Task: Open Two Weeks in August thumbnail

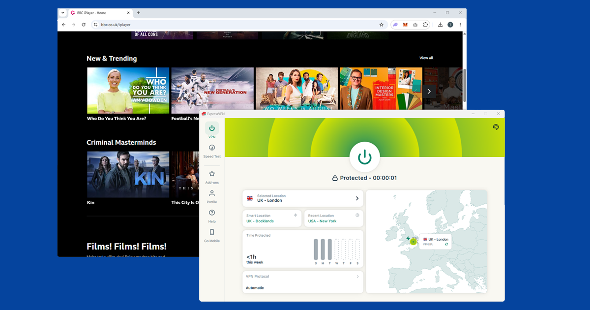Action: pyautogui.click(x=297, y=89)
